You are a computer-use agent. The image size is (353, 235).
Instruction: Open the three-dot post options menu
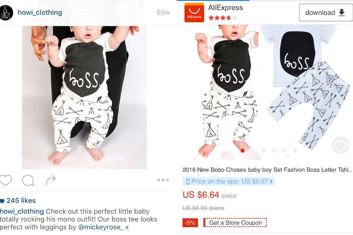coord(163,180)
